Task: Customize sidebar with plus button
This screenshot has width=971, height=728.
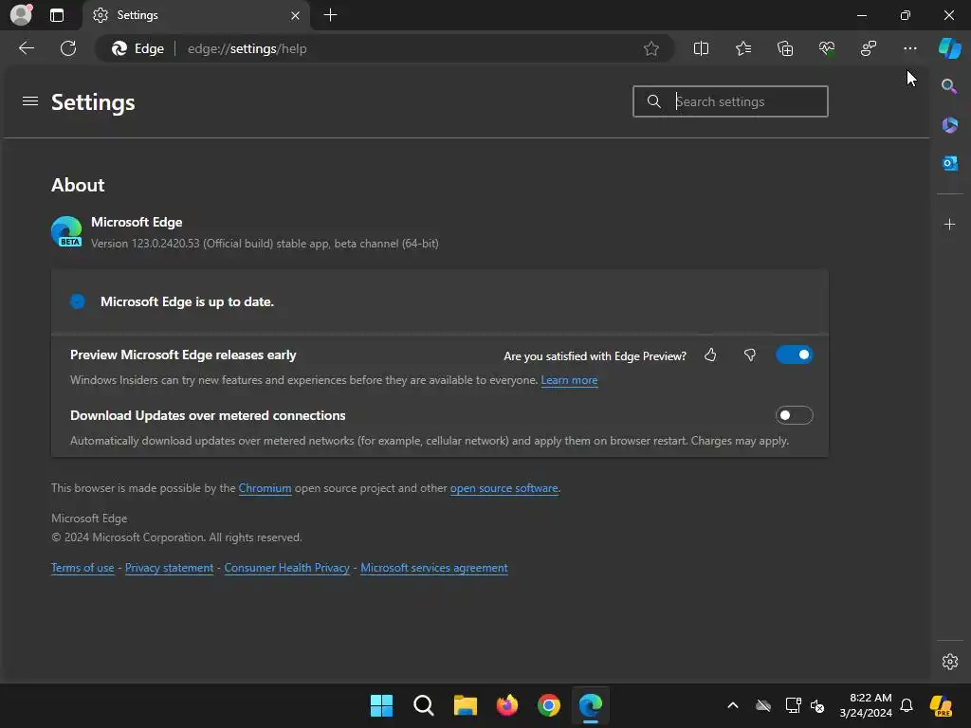Action: point(949,224)
